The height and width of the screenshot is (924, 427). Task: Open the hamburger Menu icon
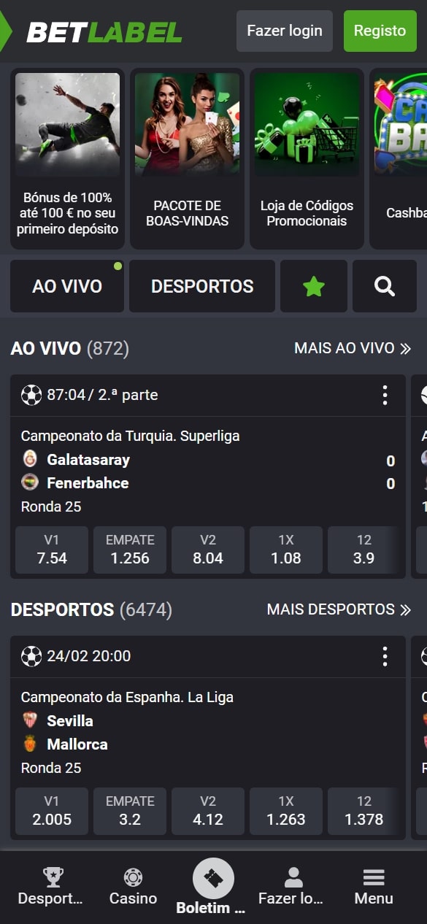374,877
